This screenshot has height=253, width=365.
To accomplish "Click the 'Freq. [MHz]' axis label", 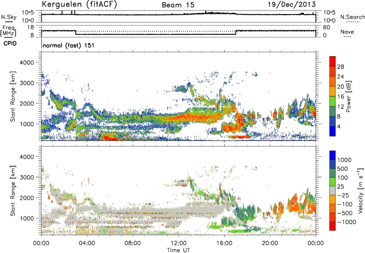I will click(8, 31).
